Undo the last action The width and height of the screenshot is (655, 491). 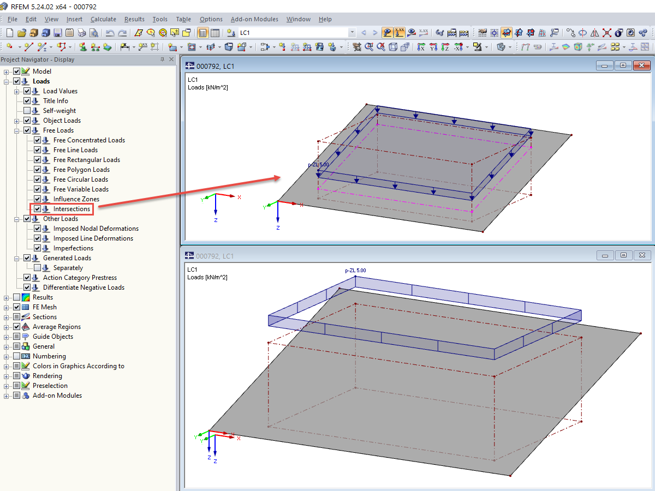pos(110,33)
